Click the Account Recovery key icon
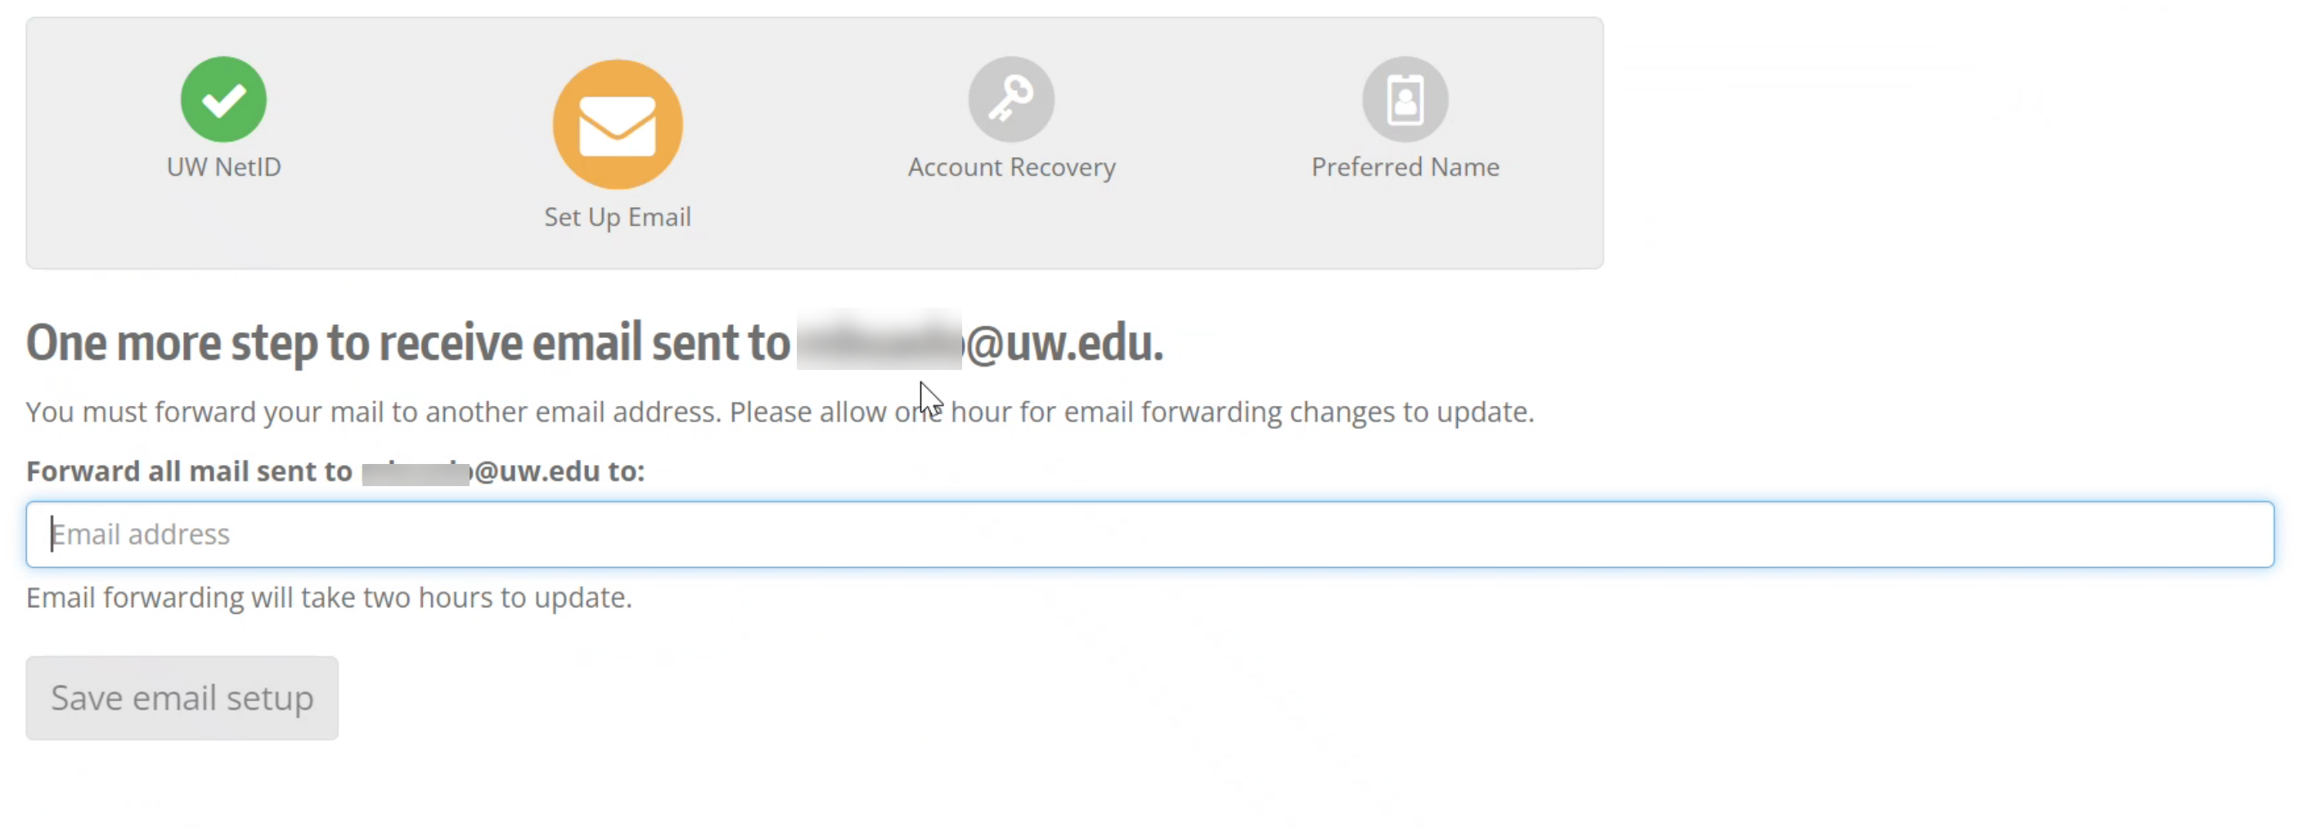The width and height of the screenshot is (2321, 829). [x=1011, y=99]
